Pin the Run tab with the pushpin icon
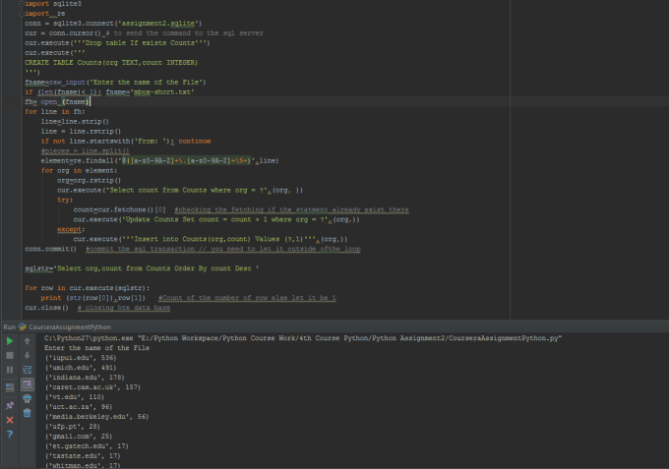669x469 pixels. pos(10,405)
